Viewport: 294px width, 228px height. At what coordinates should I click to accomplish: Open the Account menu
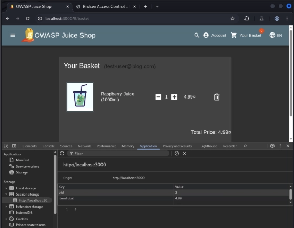pos(215,35)
